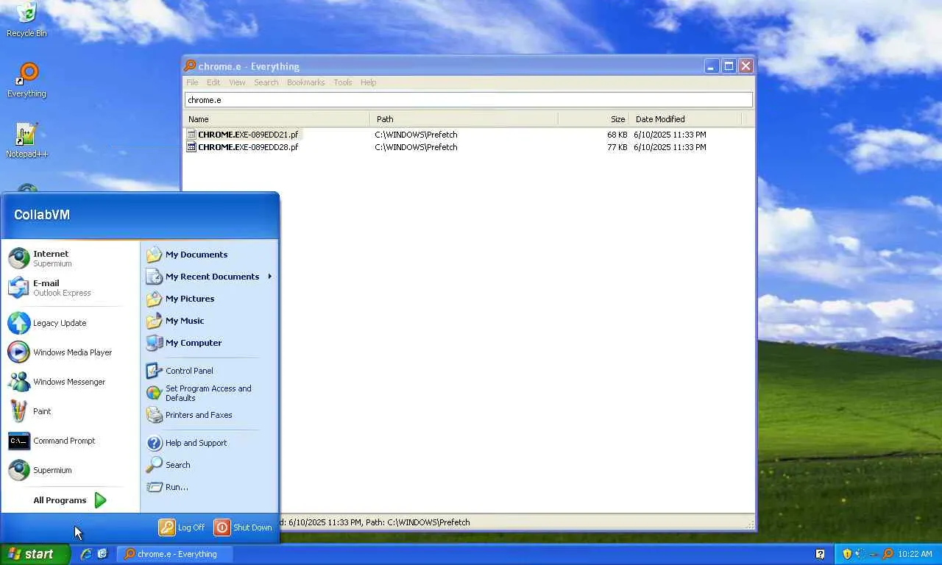Click the Everything icon in the system tray

[888, 554]
